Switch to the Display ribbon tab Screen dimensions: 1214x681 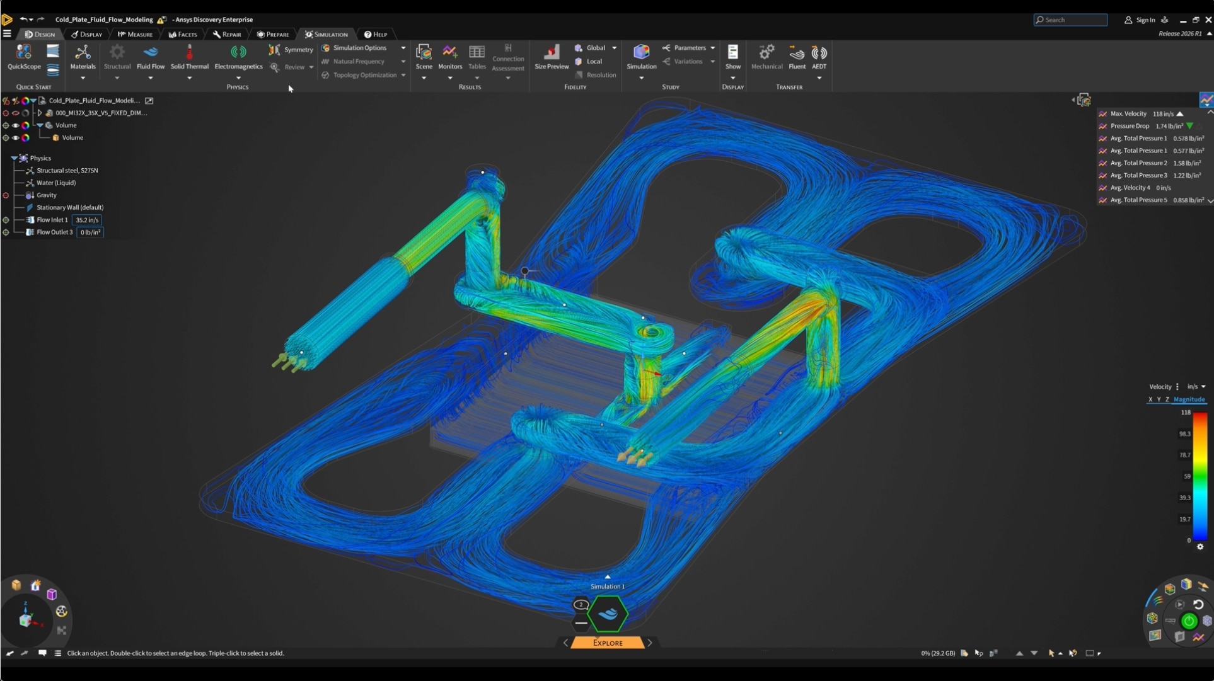[x=86, y=35]
